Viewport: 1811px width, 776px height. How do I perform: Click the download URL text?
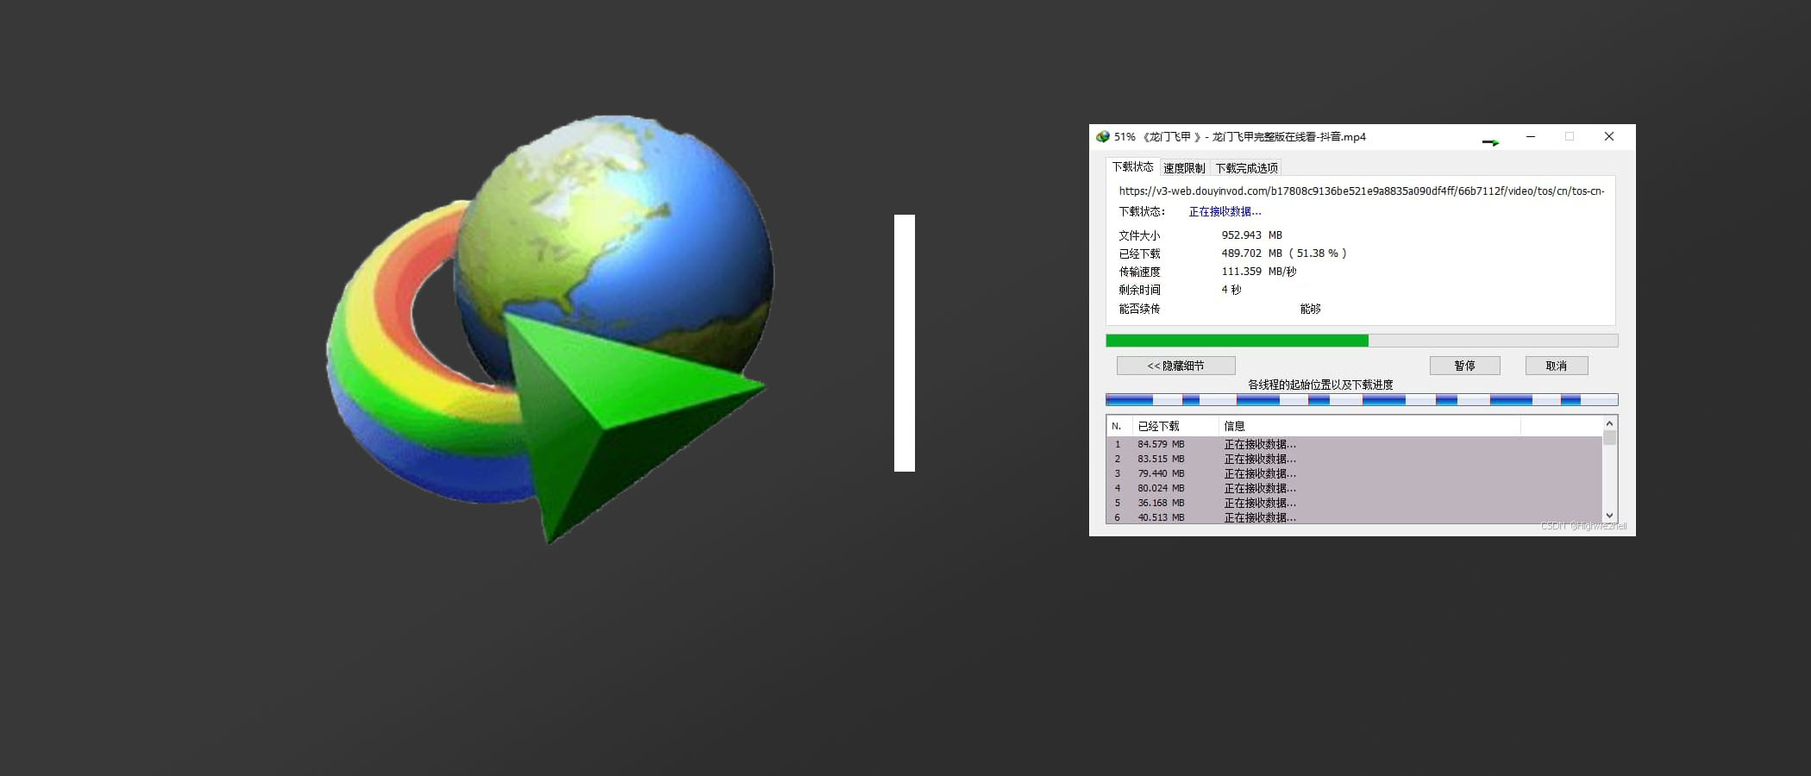(x=1361, y=191)
